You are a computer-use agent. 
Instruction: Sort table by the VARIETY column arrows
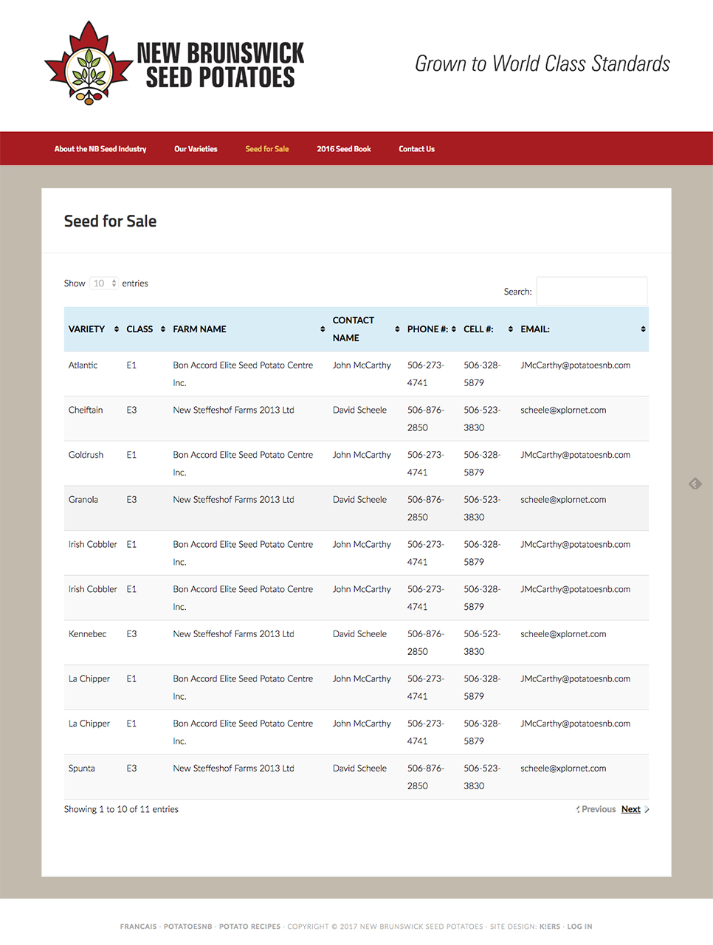click(x=117, y=329)
